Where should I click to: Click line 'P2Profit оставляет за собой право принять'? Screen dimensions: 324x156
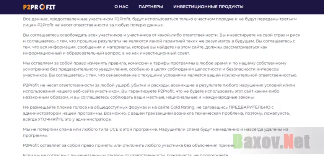pyautogui.click(x=129, y=145)
